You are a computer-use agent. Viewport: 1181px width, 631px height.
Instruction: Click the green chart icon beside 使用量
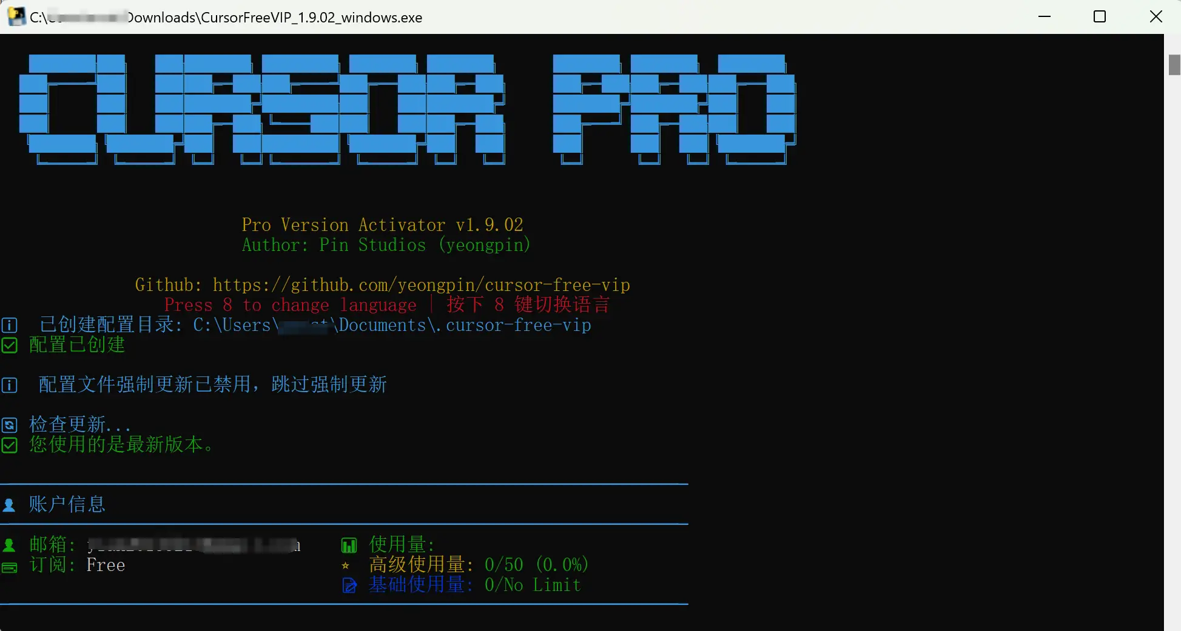point(349,546)
